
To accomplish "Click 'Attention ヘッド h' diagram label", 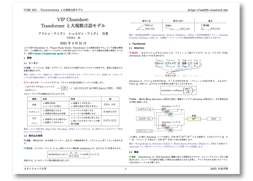I will (171, 122).
